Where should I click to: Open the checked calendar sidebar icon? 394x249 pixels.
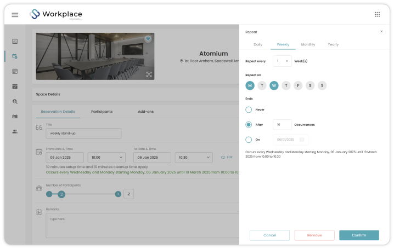15,86
